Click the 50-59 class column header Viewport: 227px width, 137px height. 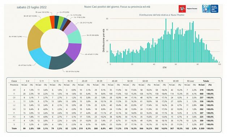(x=129, y=81)
